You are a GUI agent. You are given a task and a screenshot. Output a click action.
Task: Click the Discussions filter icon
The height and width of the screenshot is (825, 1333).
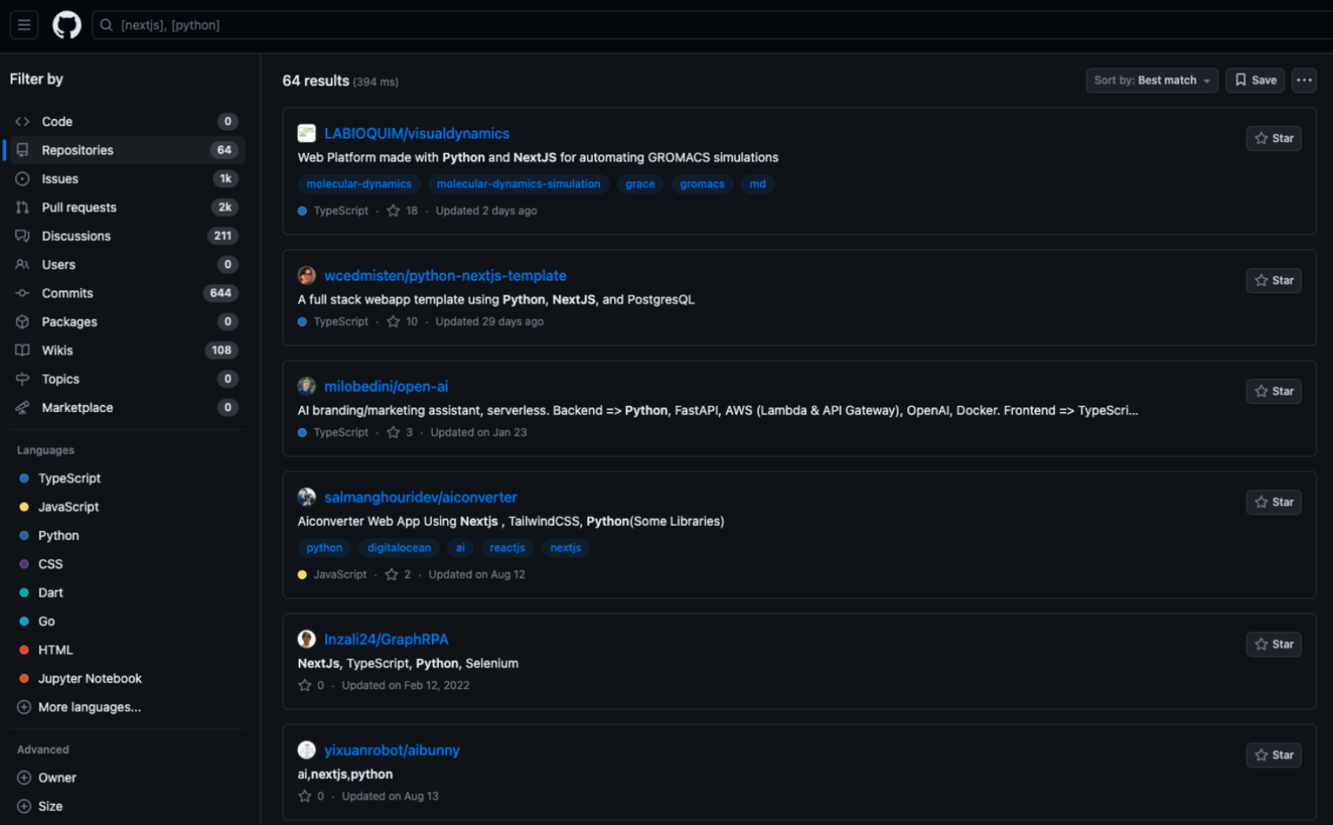pyautogui.click(x=23, y=235)
